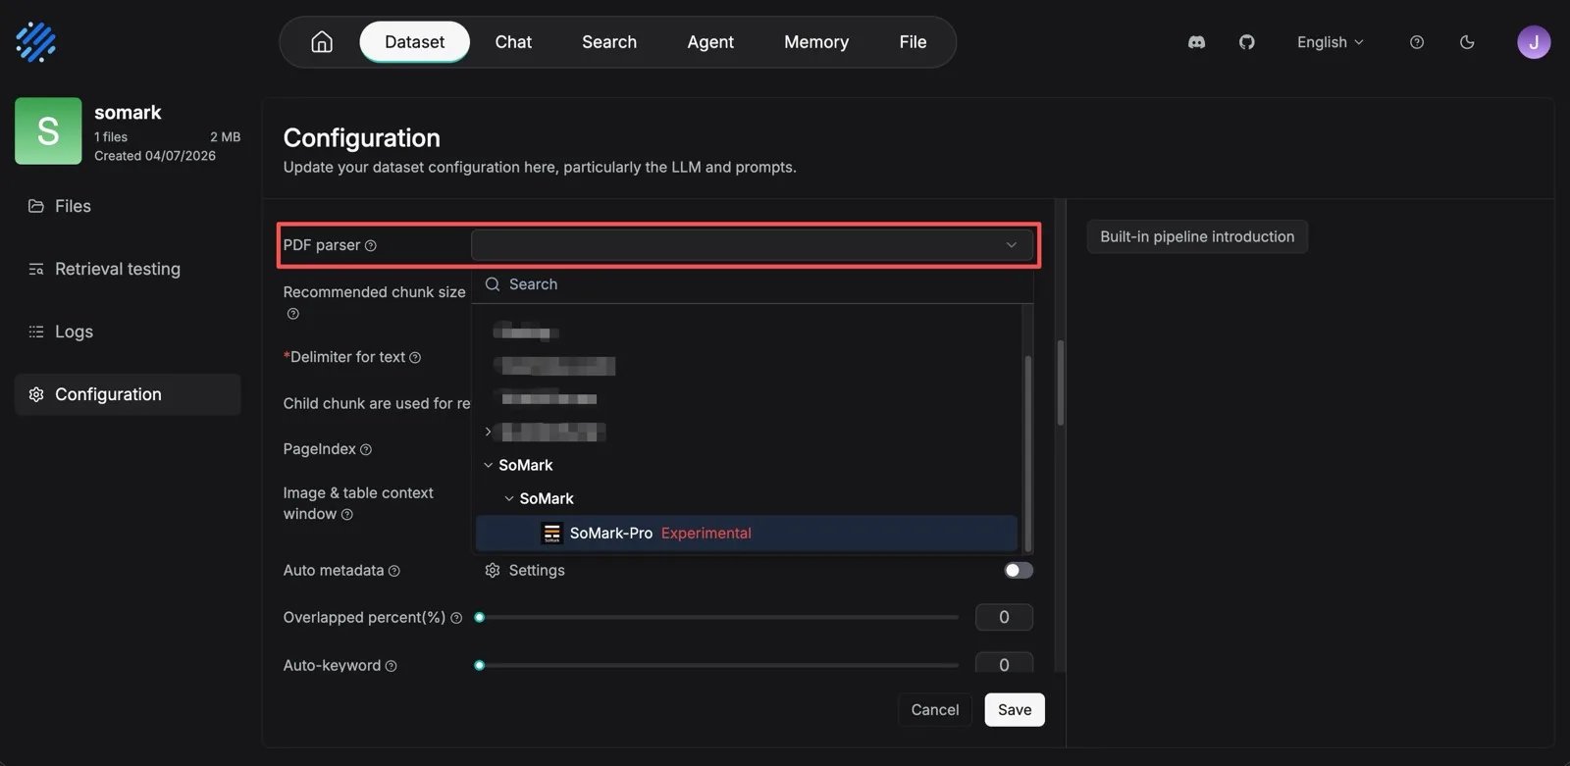Click the Settings gear icon for Auto metadata

pyautogui.click(x=493, y=571)
